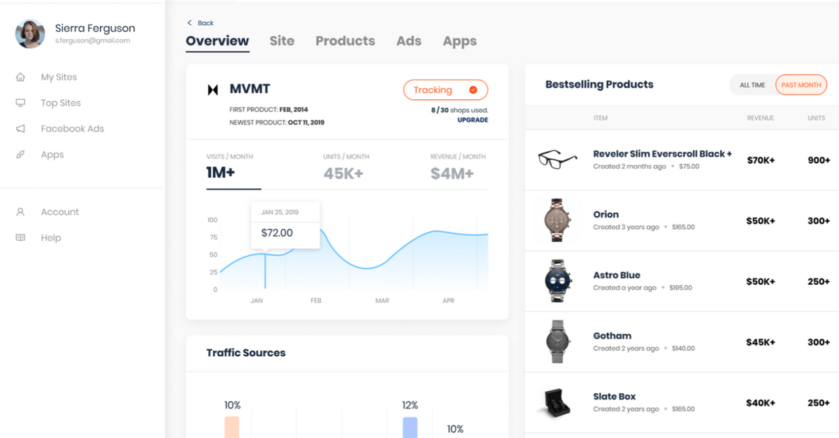The height and width of the screenshot is (438, 839).
Task: Click the My Sites home icon
Action: [x=20, y=77]
